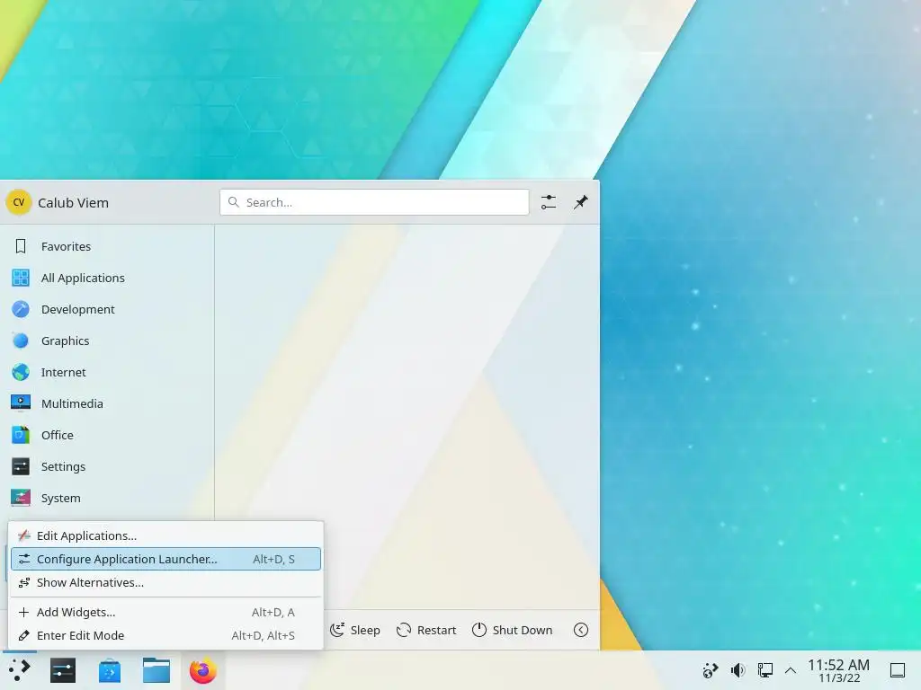Click the Internet globe icon
This screenshot has height=690, width=921.
click(x=21, y=372)
